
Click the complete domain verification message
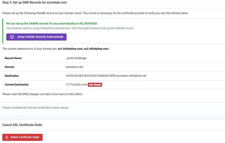pos(36,108)
